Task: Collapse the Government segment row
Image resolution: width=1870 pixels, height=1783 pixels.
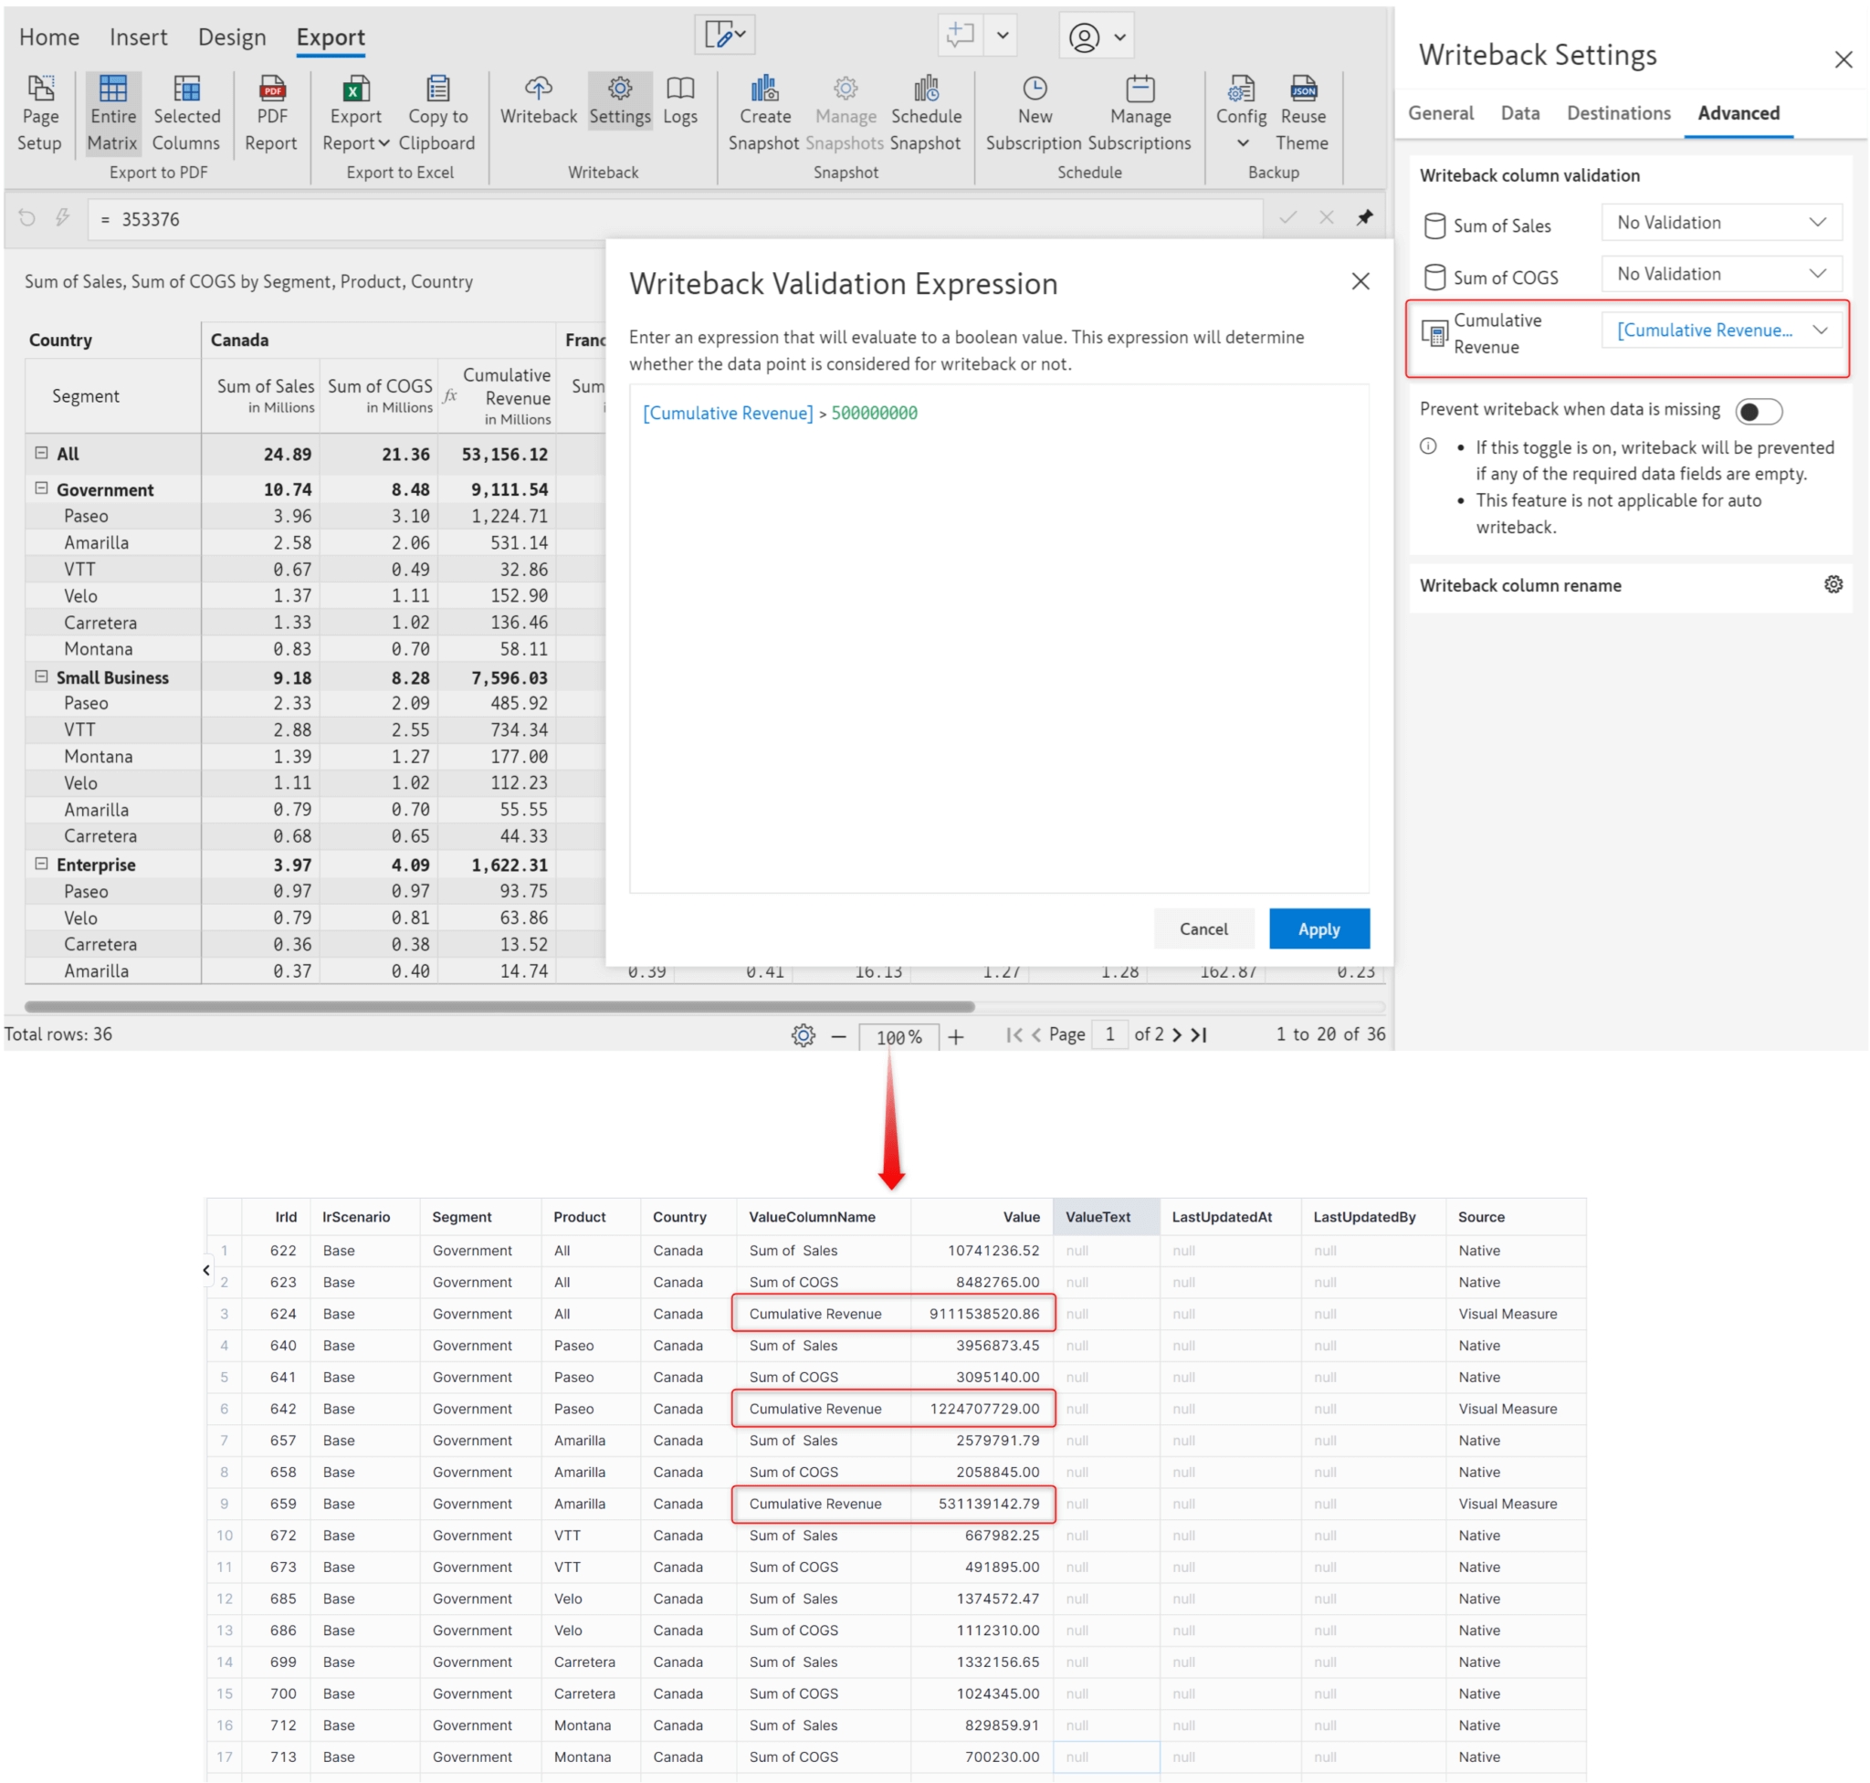Action: [41, 488]
